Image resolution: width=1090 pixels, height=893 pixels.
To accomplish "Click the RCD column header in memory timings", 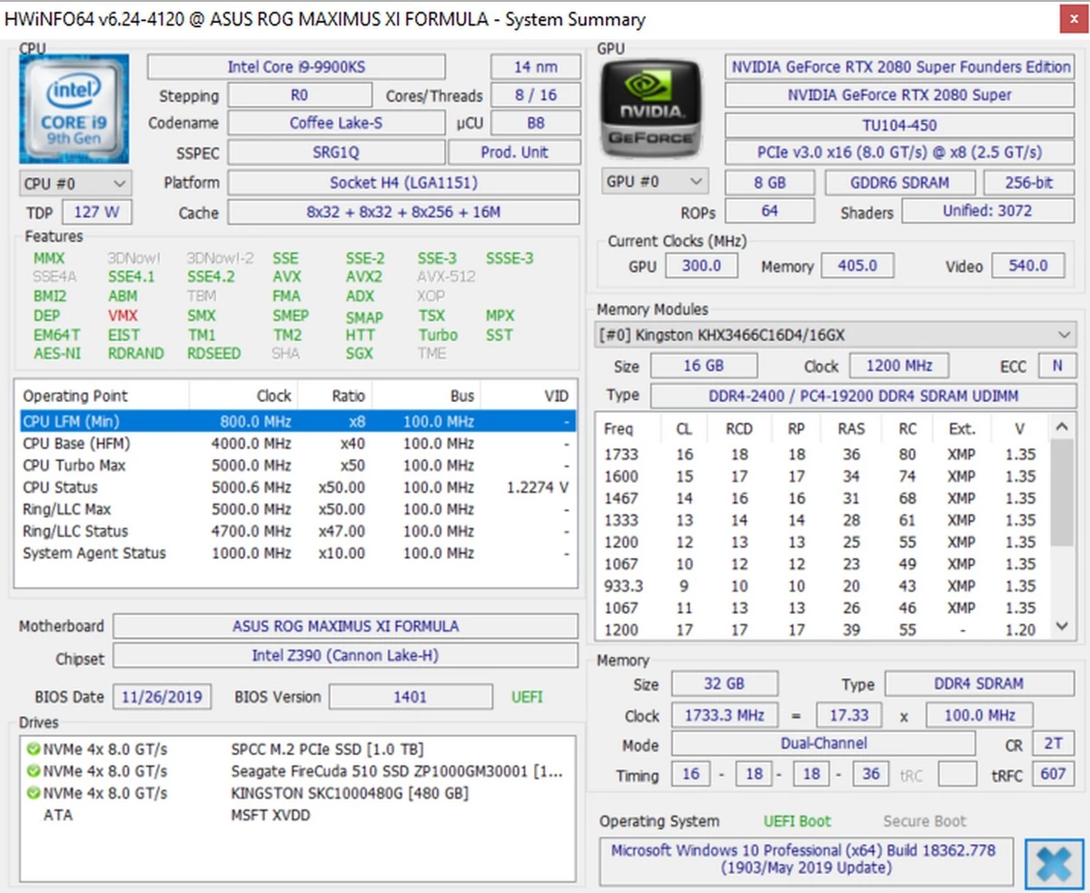I will 739,429.
